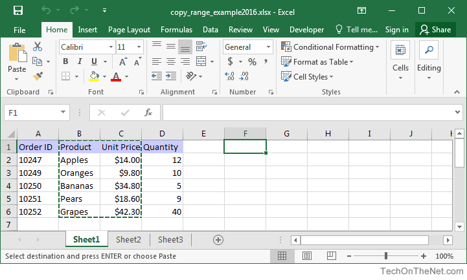
Task: Redo the last undone action
Action: (x=74, y=10)
